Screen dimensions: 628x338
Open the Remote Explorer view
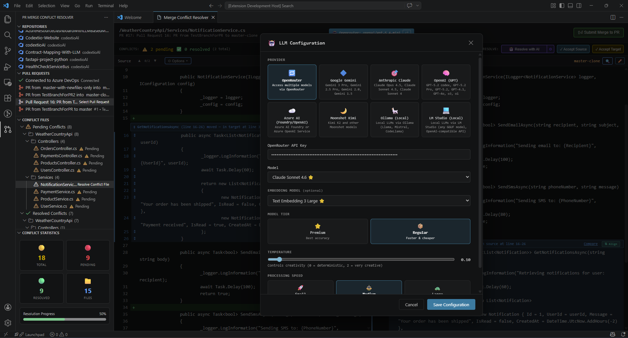(8, 82)
